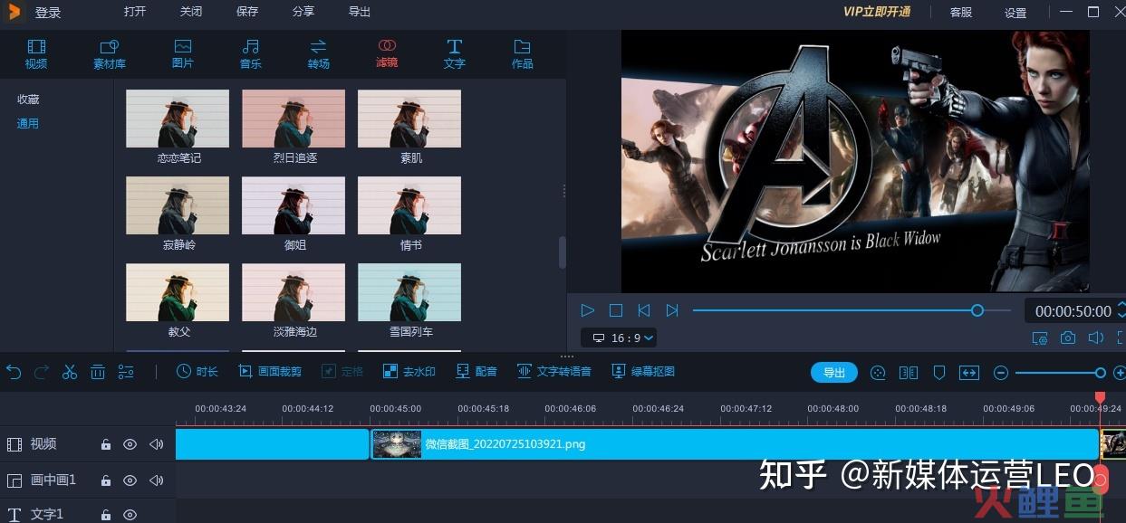The image size is (1126, 523).
Task: Take a snapshot with camera icon
Action: click(x=1068, y=338)
